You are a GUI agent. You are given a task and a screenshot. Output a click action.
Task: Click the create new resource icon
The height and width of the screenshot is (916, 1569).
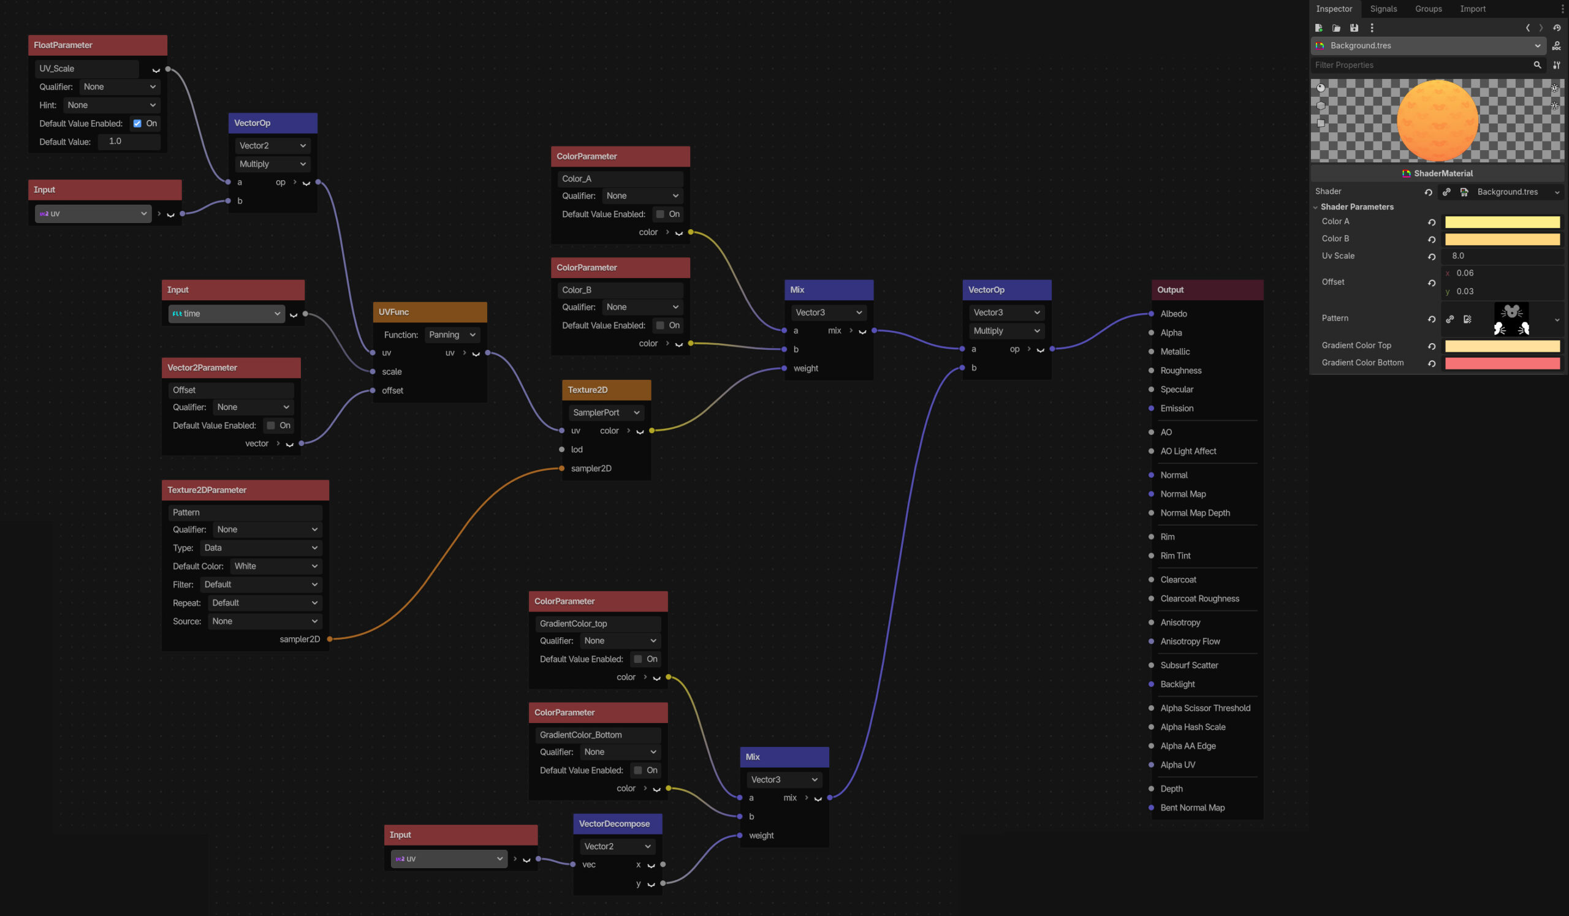tap(1319, 28)
